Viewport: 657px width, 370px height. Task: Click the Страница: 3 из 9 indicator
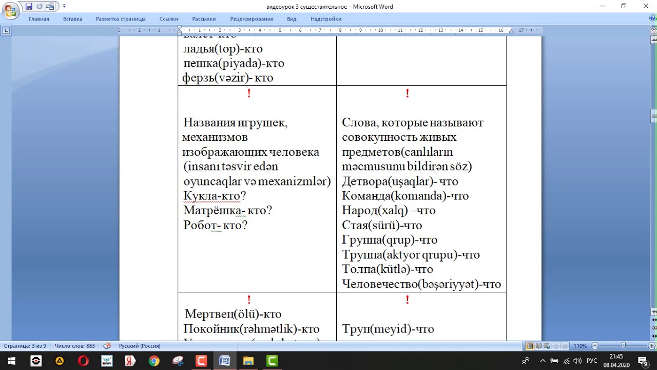25,346
